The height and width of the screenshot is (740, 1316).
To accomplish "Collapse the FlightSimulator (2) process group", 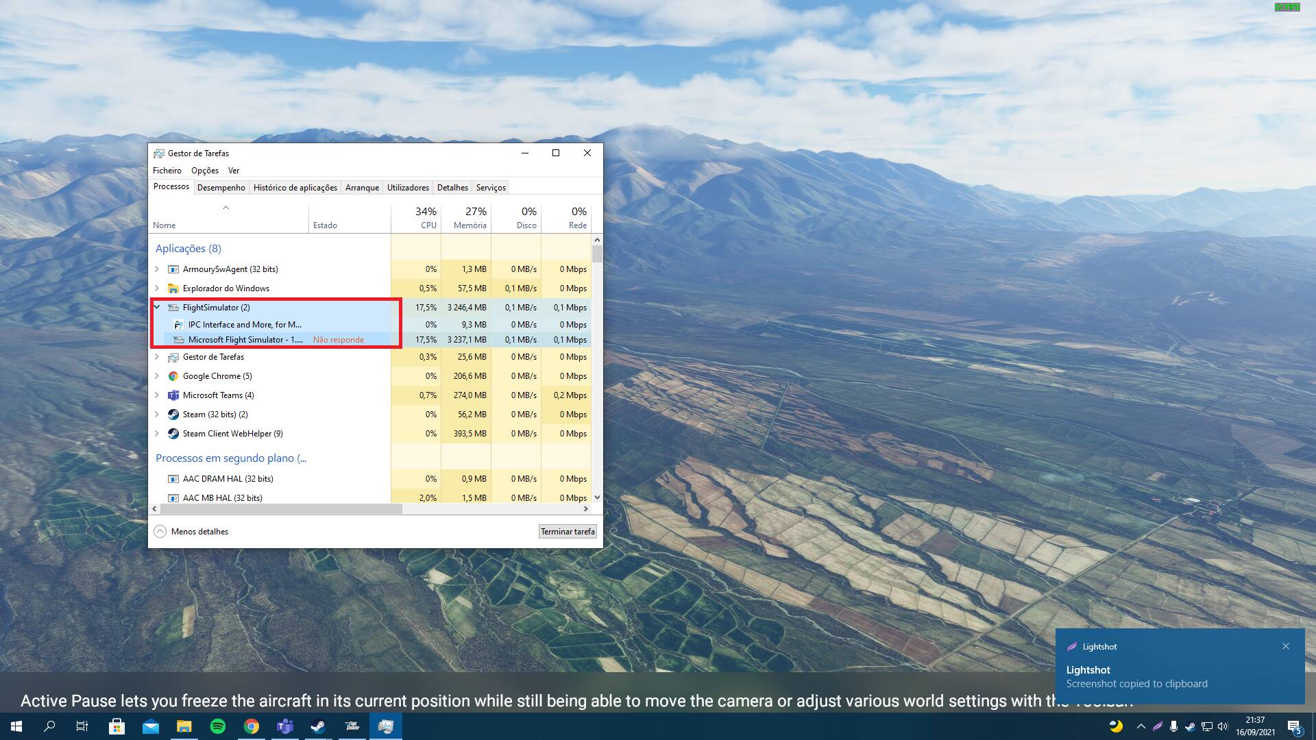I will coord(157,307).
